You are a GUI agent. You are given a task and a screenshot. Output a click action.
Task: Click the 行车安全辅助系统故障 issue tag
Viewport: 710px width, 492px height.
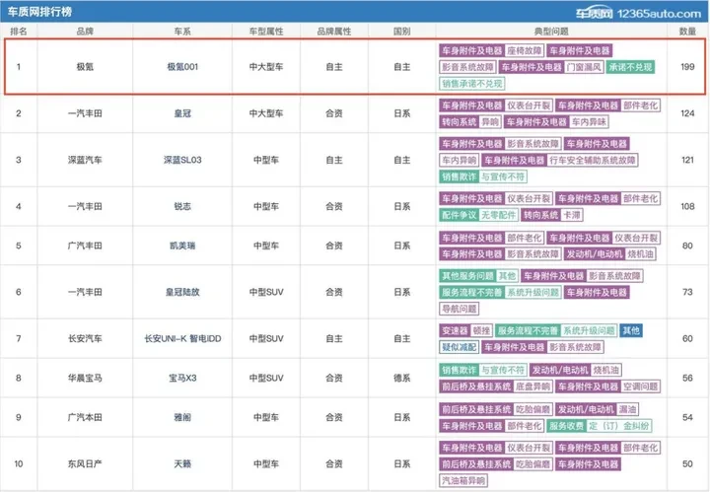(593, 161)
